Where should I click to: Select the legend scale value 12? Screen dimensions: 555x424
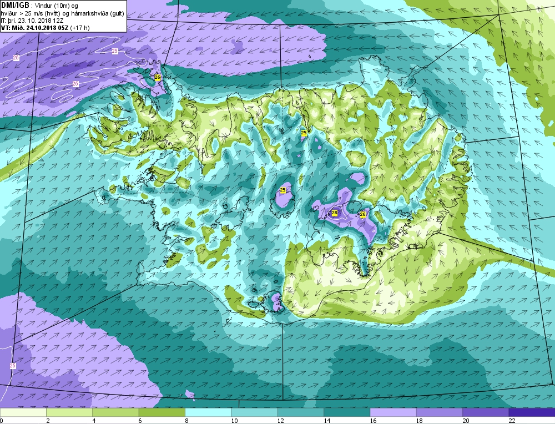(280, 421)
